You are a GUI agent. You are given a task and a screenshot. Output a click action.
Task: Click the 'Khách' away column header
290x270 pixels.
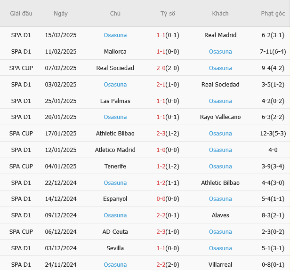tap(220, 14)
